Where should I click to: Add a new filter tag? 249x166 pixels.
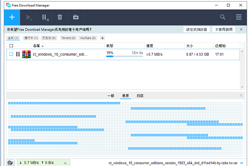(102, 38)
